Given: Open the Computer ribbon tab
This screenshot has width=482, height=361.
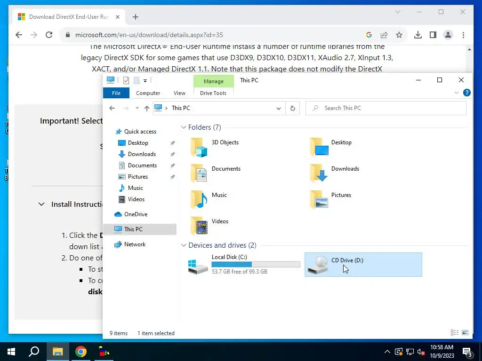Looking at the screenshot, I should (148, 93).
